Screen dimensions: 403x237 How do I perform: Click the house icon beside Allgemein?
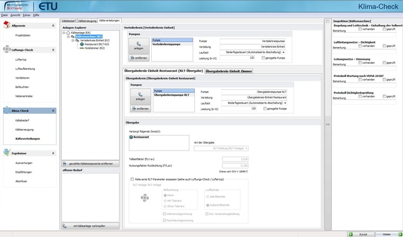pos(7,25)
